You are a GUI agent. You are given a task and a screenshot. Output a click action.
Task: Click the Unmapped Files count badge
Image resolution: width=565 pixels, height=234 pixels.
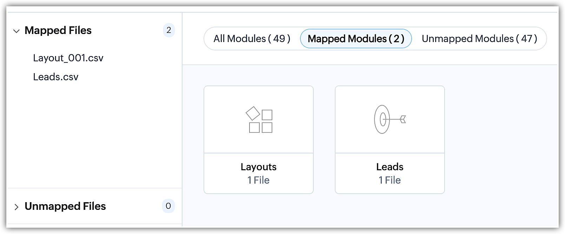[x=168, y=206]
